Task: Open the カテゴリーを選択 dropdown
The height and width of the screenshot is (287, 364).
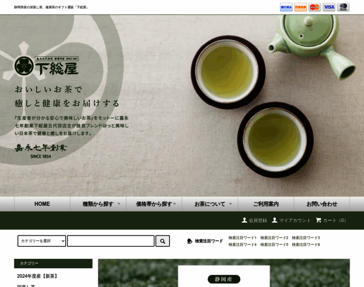Action: (x=42, y=241)
